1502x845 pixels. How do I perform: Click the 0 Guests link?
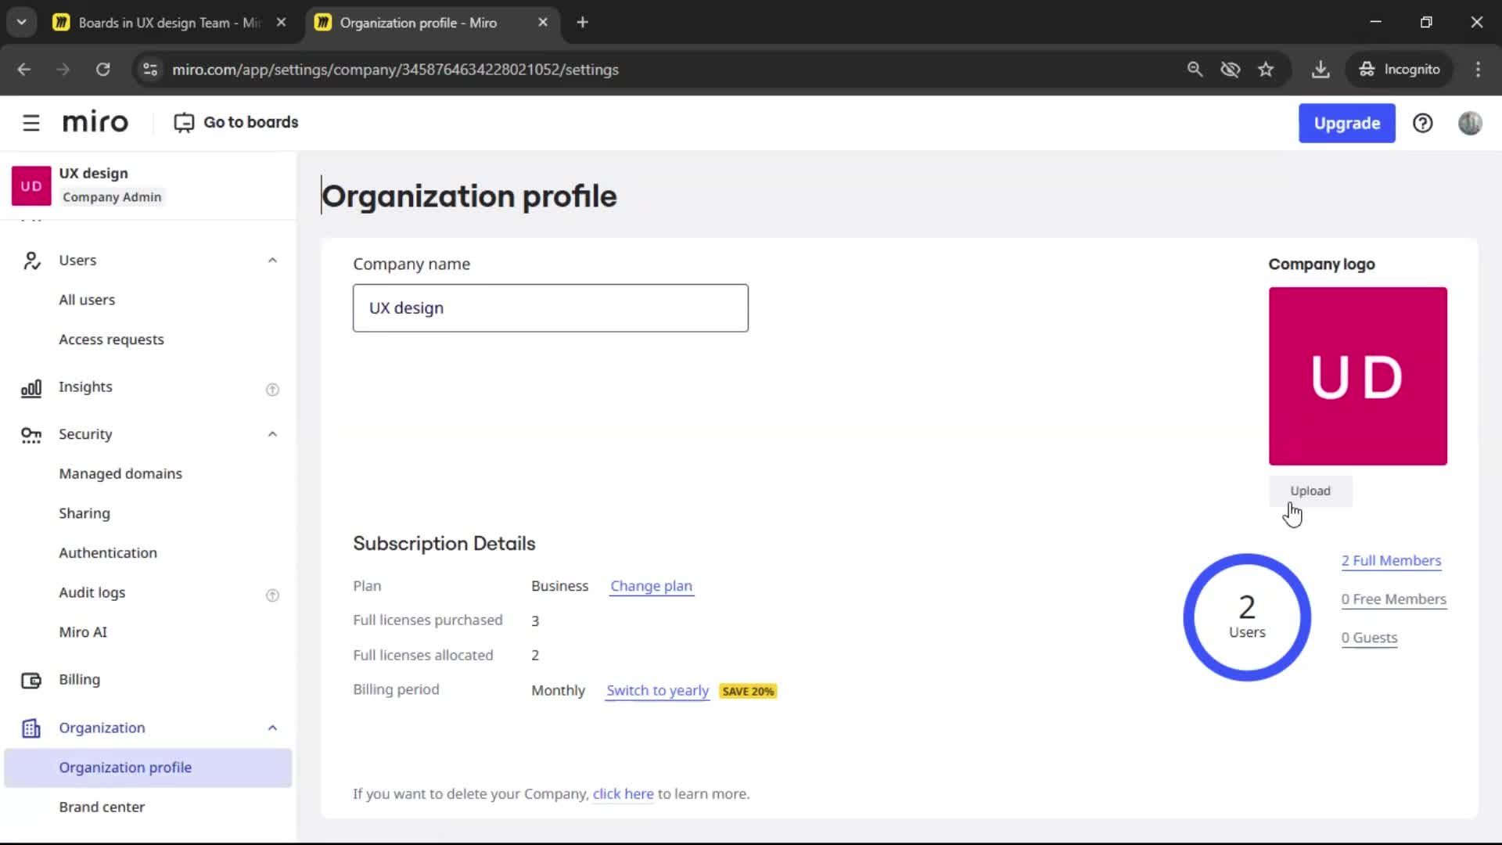pyautogui.click(x=1369, y=638)
